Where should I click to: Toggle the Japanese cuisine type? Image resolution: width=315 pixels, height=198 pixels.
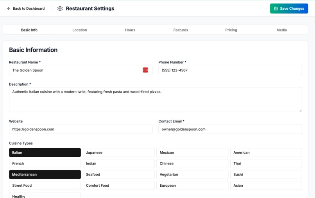coord(118,152)
